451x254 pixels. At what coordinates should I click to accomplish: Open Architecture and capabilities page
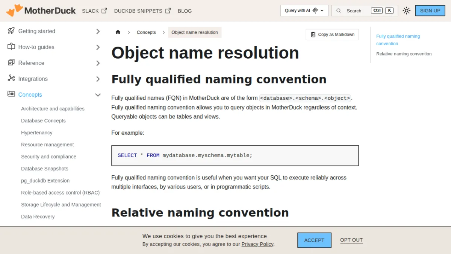point(53,109)
